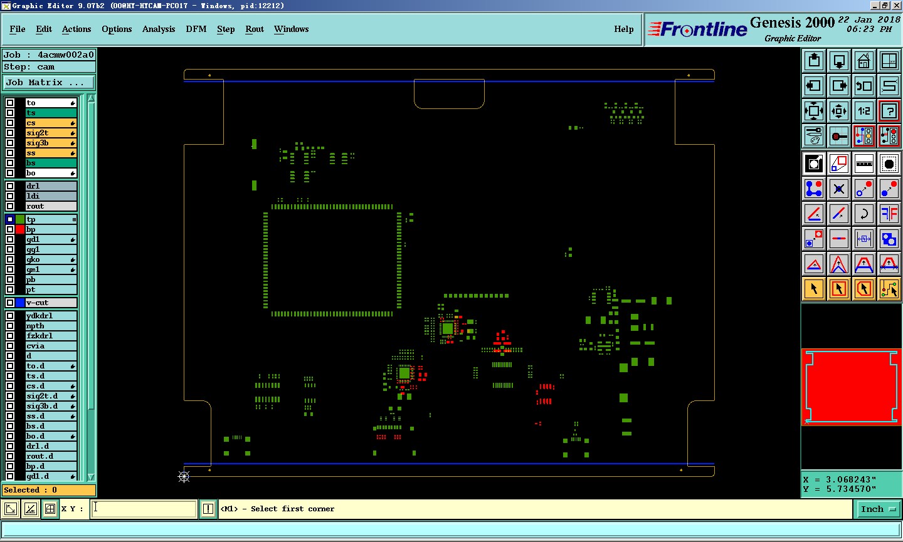The width and height of the screenshot is (903, 542).
Task: Open the DFM menu
Action: click(x=196, y=29)
